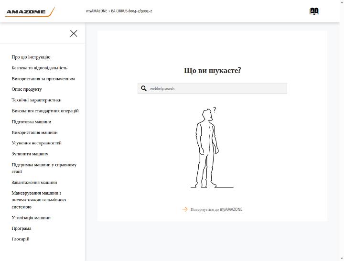This screenshot has width=344, height=261.
Task: Go to Зупинити машину chapter
Action: 30,154
